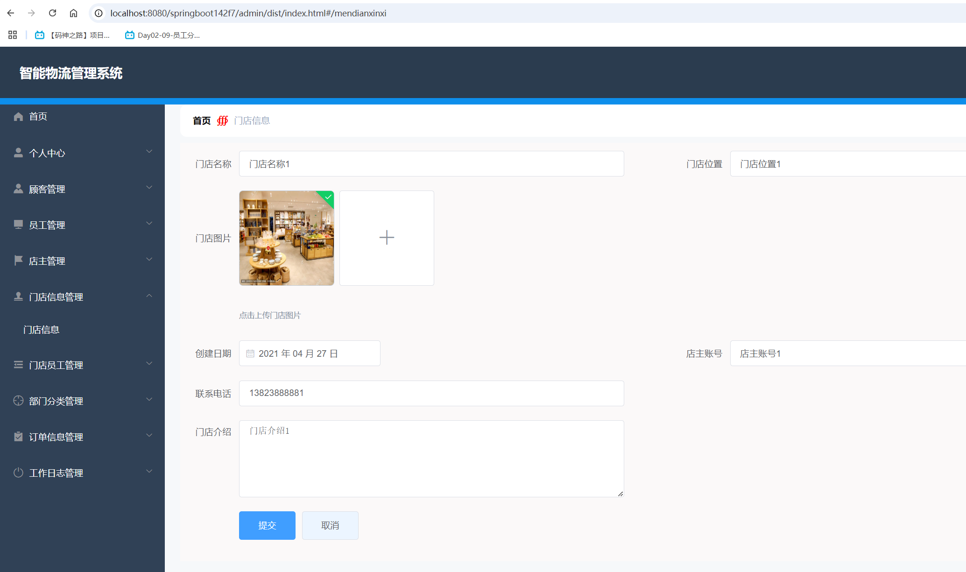Click the flag icon next to 店主管理
This screenshot has height=572, width=966.
click(18, 261)
